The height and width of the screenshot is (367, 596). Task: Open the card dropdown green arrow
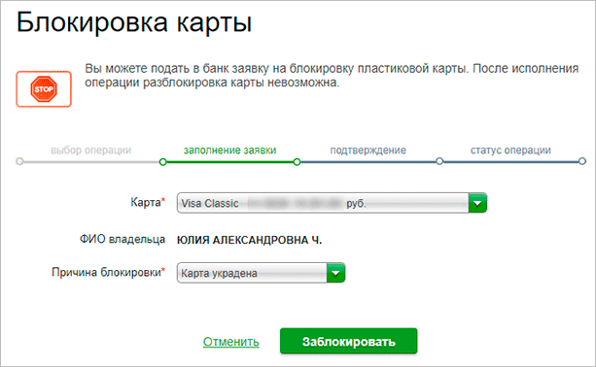(x=477, y=203)
